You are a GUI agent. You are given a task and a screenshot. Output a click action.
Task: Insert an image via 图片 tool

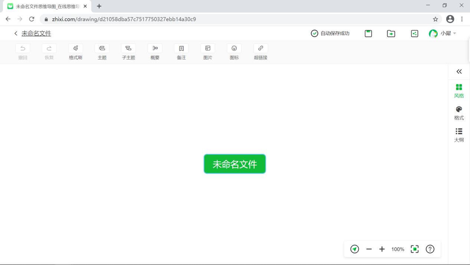pos(208,52)
